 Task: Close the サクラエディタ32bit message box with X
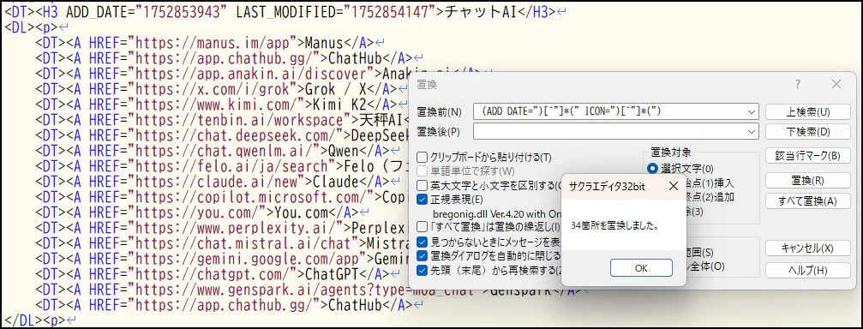pyautogui.click(x=673, y=186)
